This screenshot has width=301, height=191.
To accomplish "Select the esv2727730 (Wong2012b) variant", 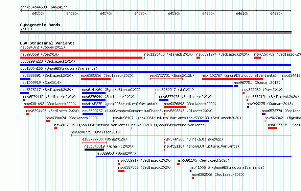I will (105, 139).
